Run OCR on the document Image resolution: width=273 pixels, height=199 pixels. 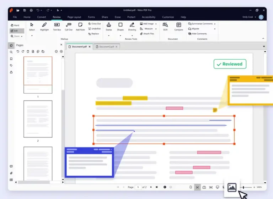(x=165, y=27)
